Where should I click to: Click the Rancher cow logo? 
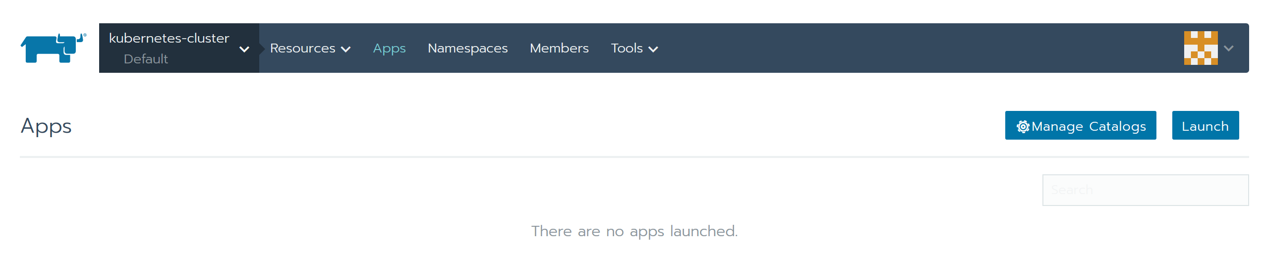(x=53, y=48)
